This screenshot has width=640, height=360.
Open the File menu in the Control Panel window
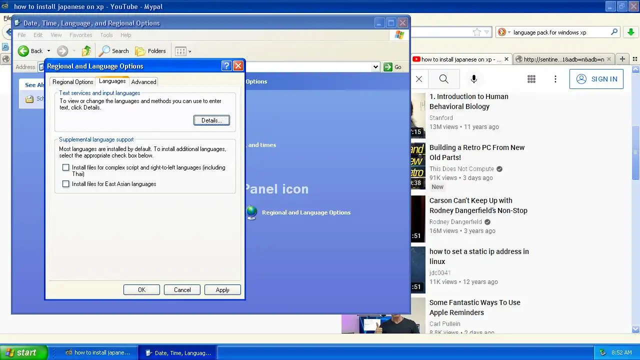click(x=21, y=35)
